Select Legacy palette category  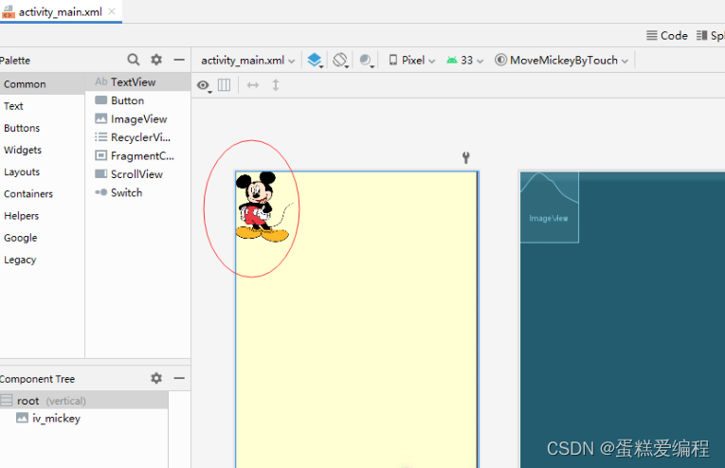pos(42,260)
